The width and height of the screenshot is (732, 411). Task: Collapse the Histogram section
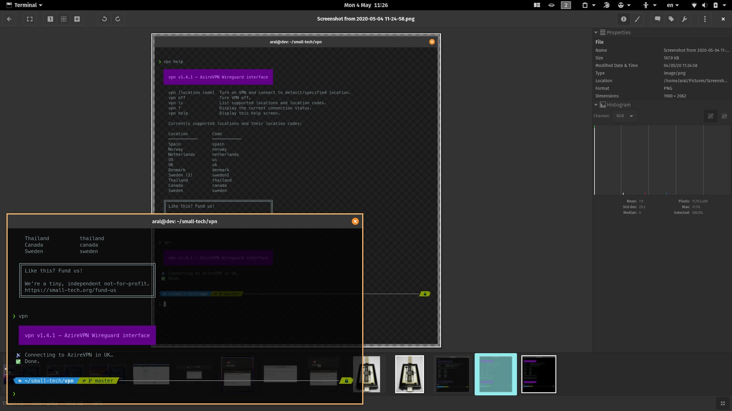[x=596, y=105]
